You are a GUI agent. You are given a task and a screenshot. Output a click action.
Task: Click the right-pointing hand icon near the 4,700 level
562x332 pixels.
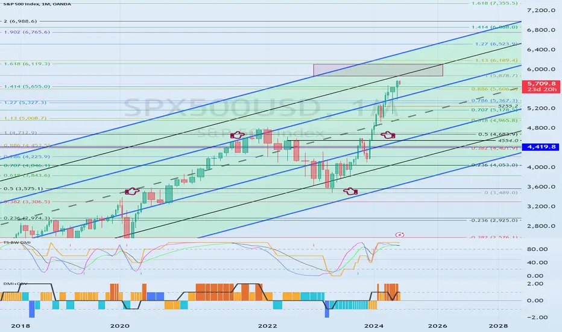pos(237,135)
